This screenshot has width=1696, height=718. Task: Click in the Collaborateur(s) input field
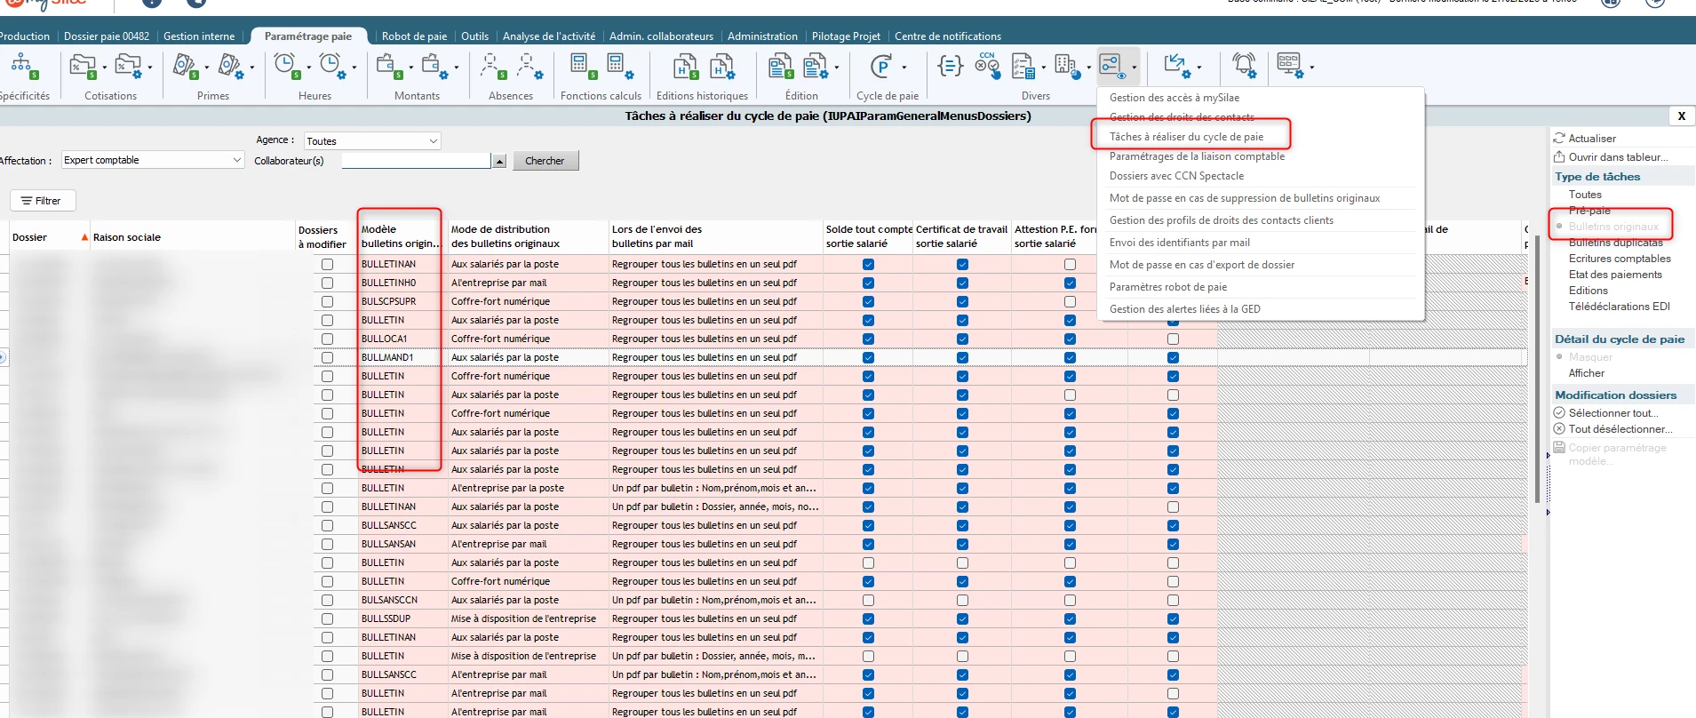(416, 161)
